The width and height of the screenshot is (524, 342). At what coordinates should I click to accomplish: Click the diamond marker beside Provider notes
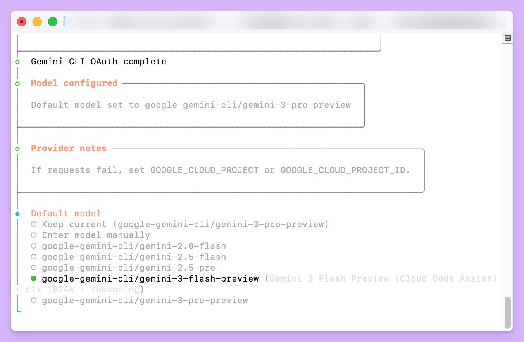[x=17, y=149]
